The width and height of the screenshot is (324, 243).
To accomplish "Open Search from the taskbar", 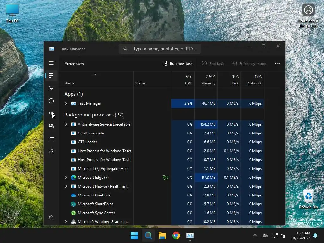I will coord(148,235).
